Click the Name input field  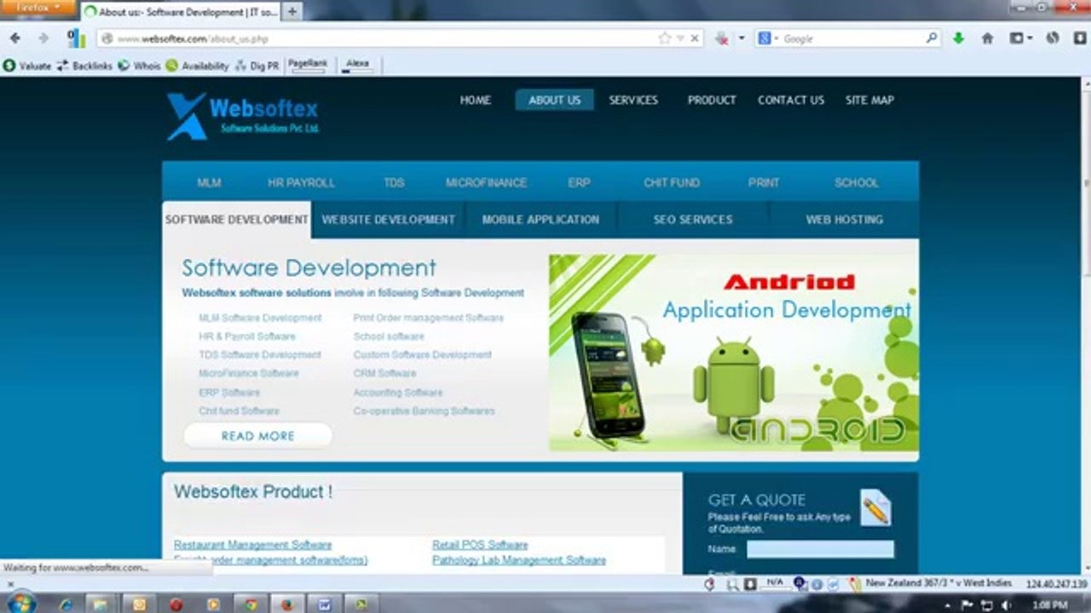[x=821, y=549]
